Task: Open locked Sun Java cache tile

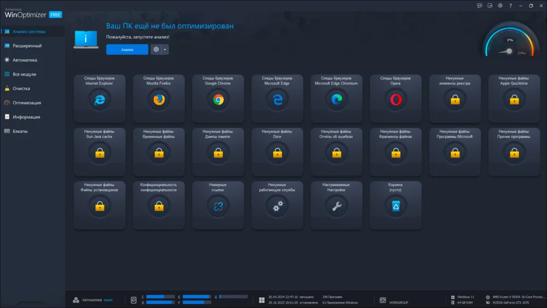Action: (100, 152)
